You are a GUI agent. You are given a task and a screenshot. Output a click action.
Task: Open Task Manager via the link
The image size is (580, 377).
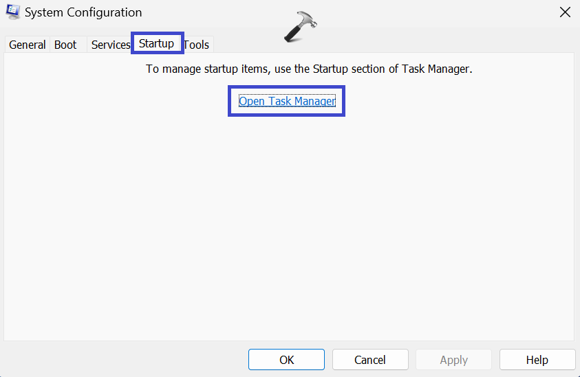pos(287,101)
